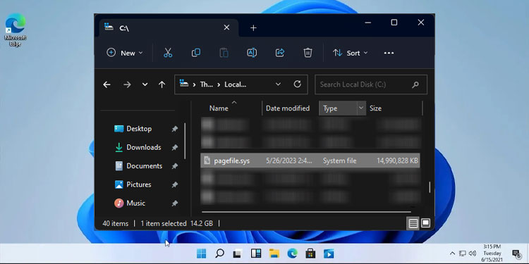Screen dimensions: 529x264
Task: Launch Edge from the taskbar
Action: (292, 253)
